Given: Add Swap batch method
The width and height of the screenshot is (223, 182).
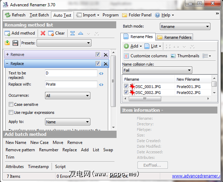Looking at the screenshot, I should click(108, 150).
